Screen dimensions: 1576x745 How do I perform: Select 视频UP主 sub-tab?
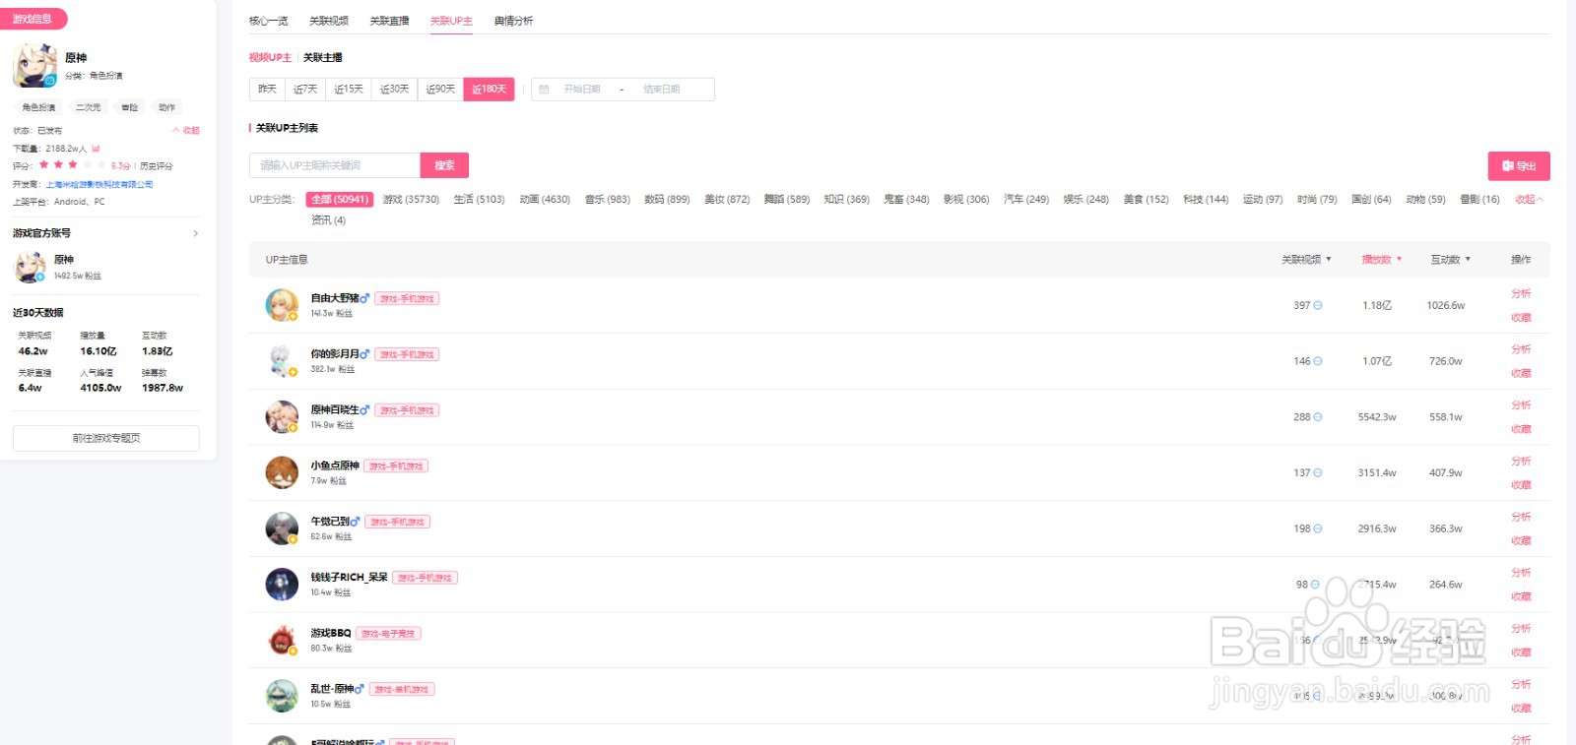pos(270,57)
